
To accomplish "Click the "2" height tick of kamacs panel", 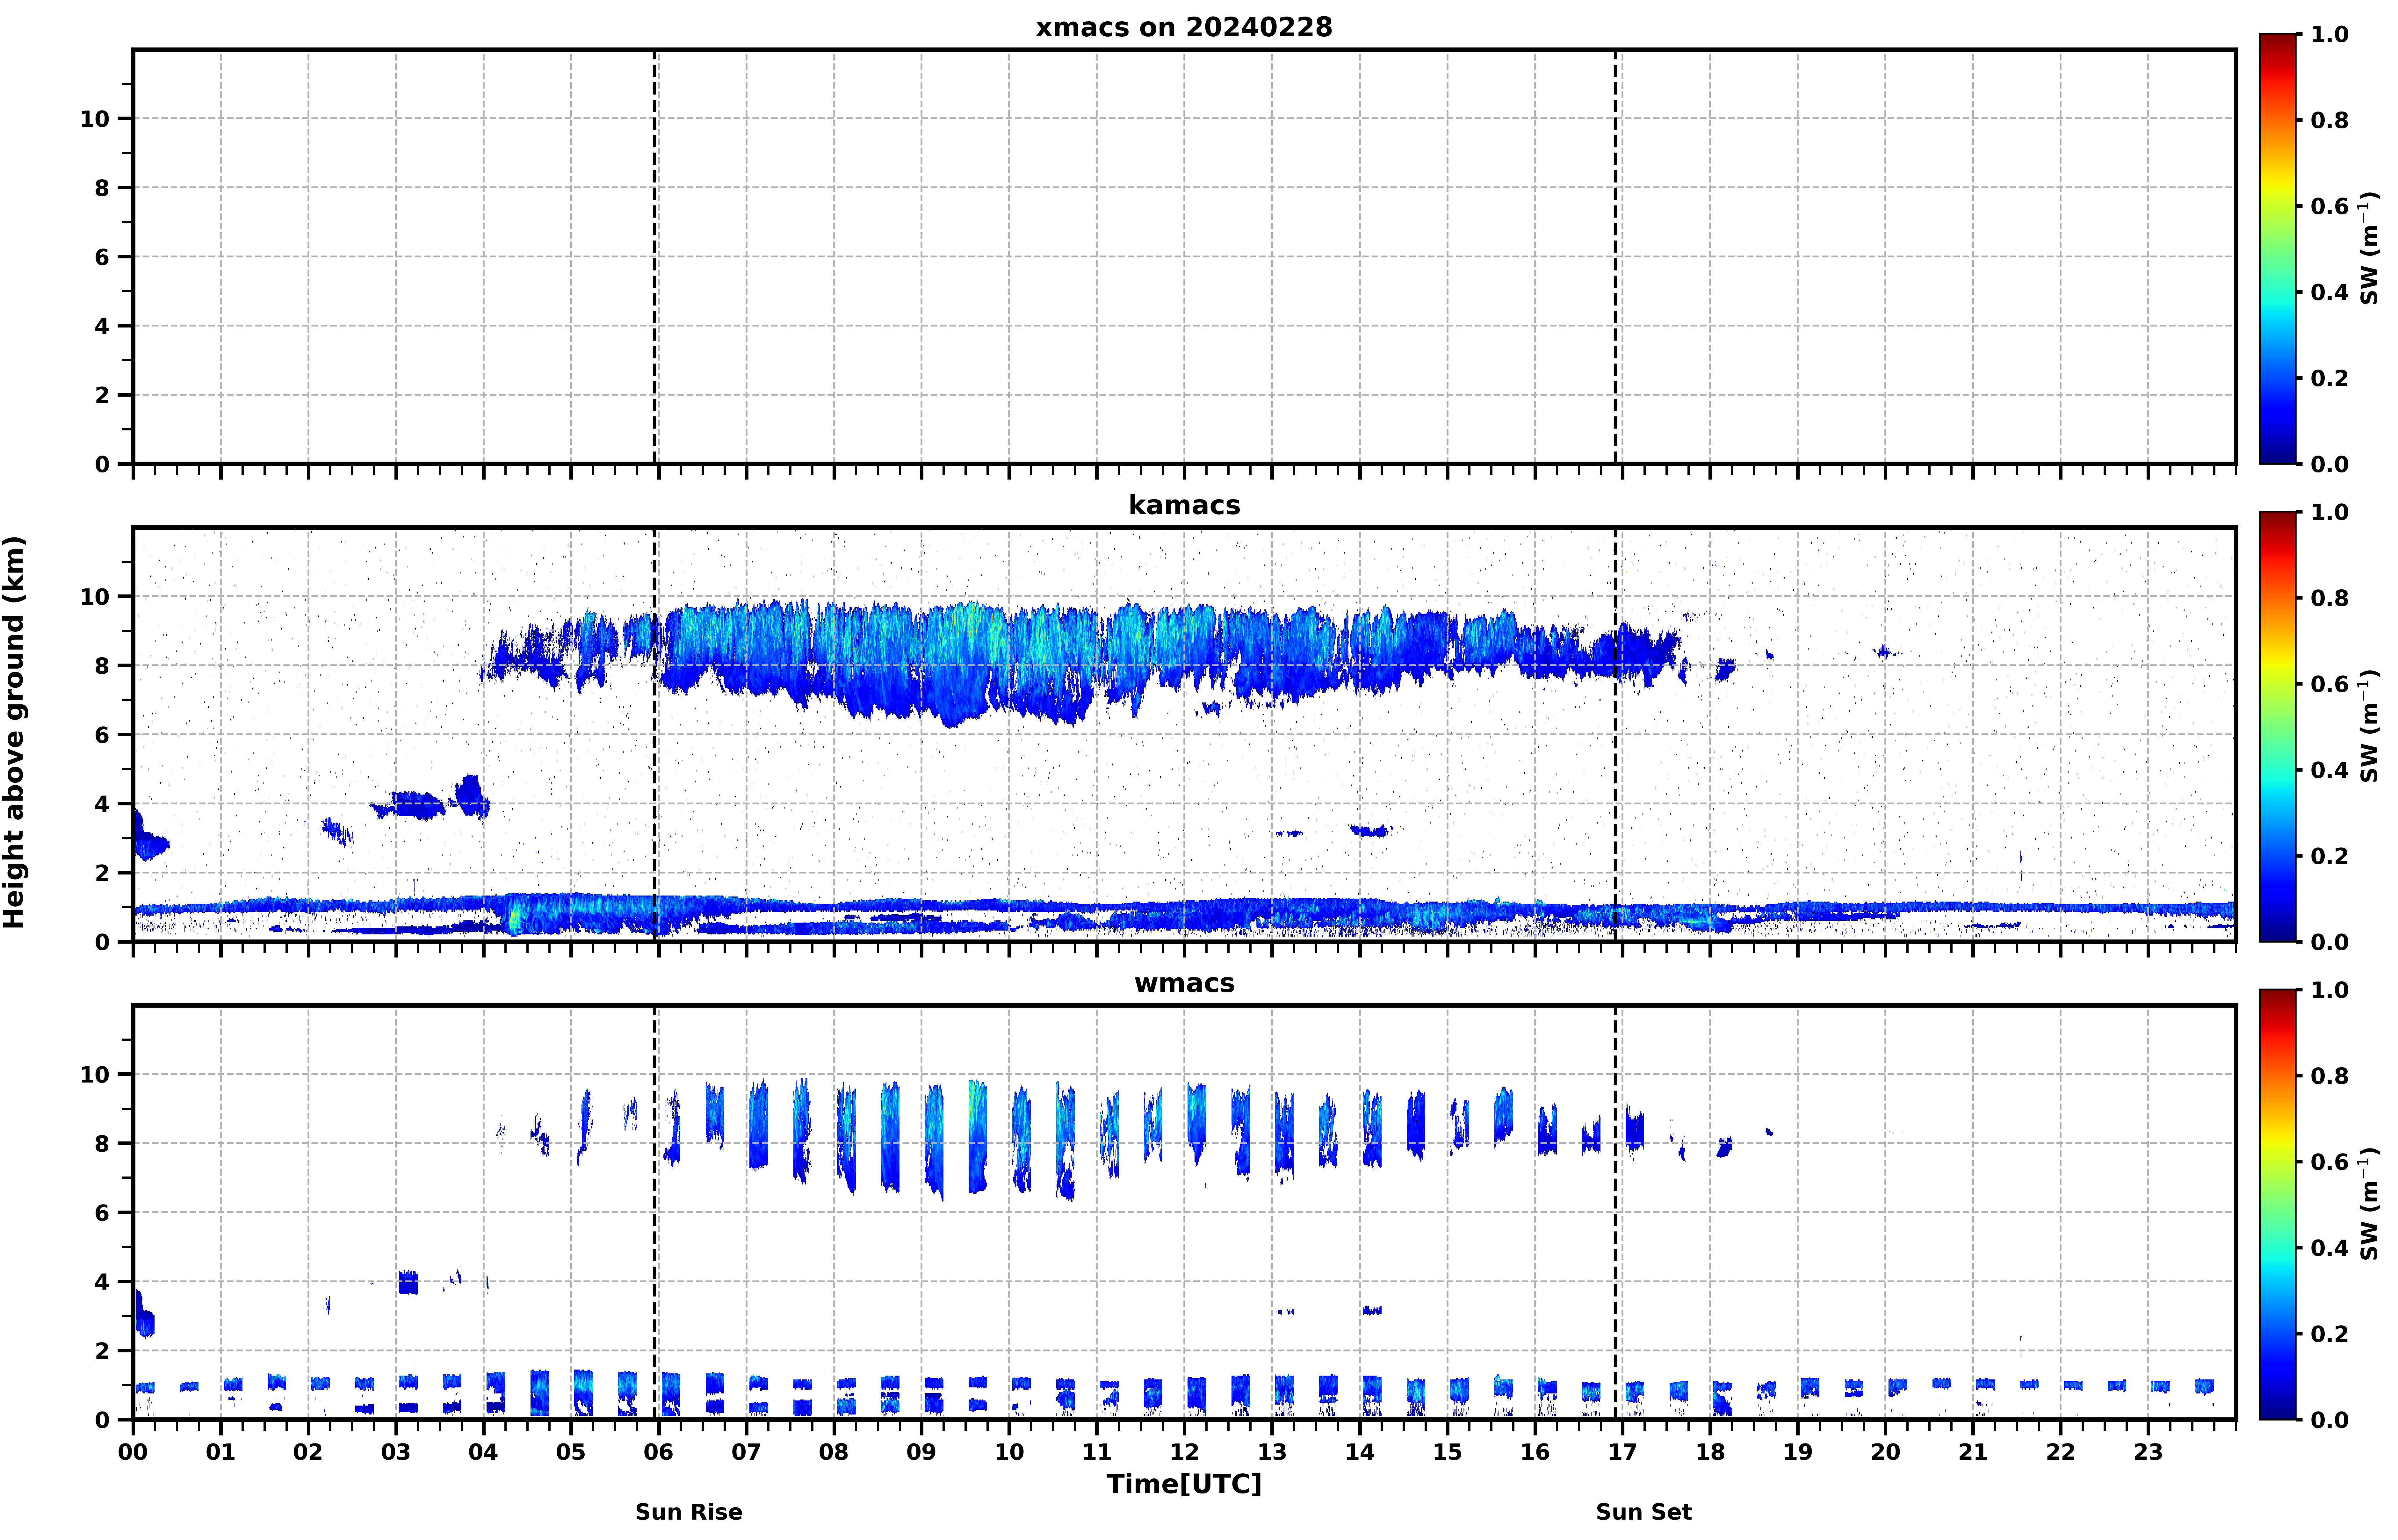I will [102, 873].
